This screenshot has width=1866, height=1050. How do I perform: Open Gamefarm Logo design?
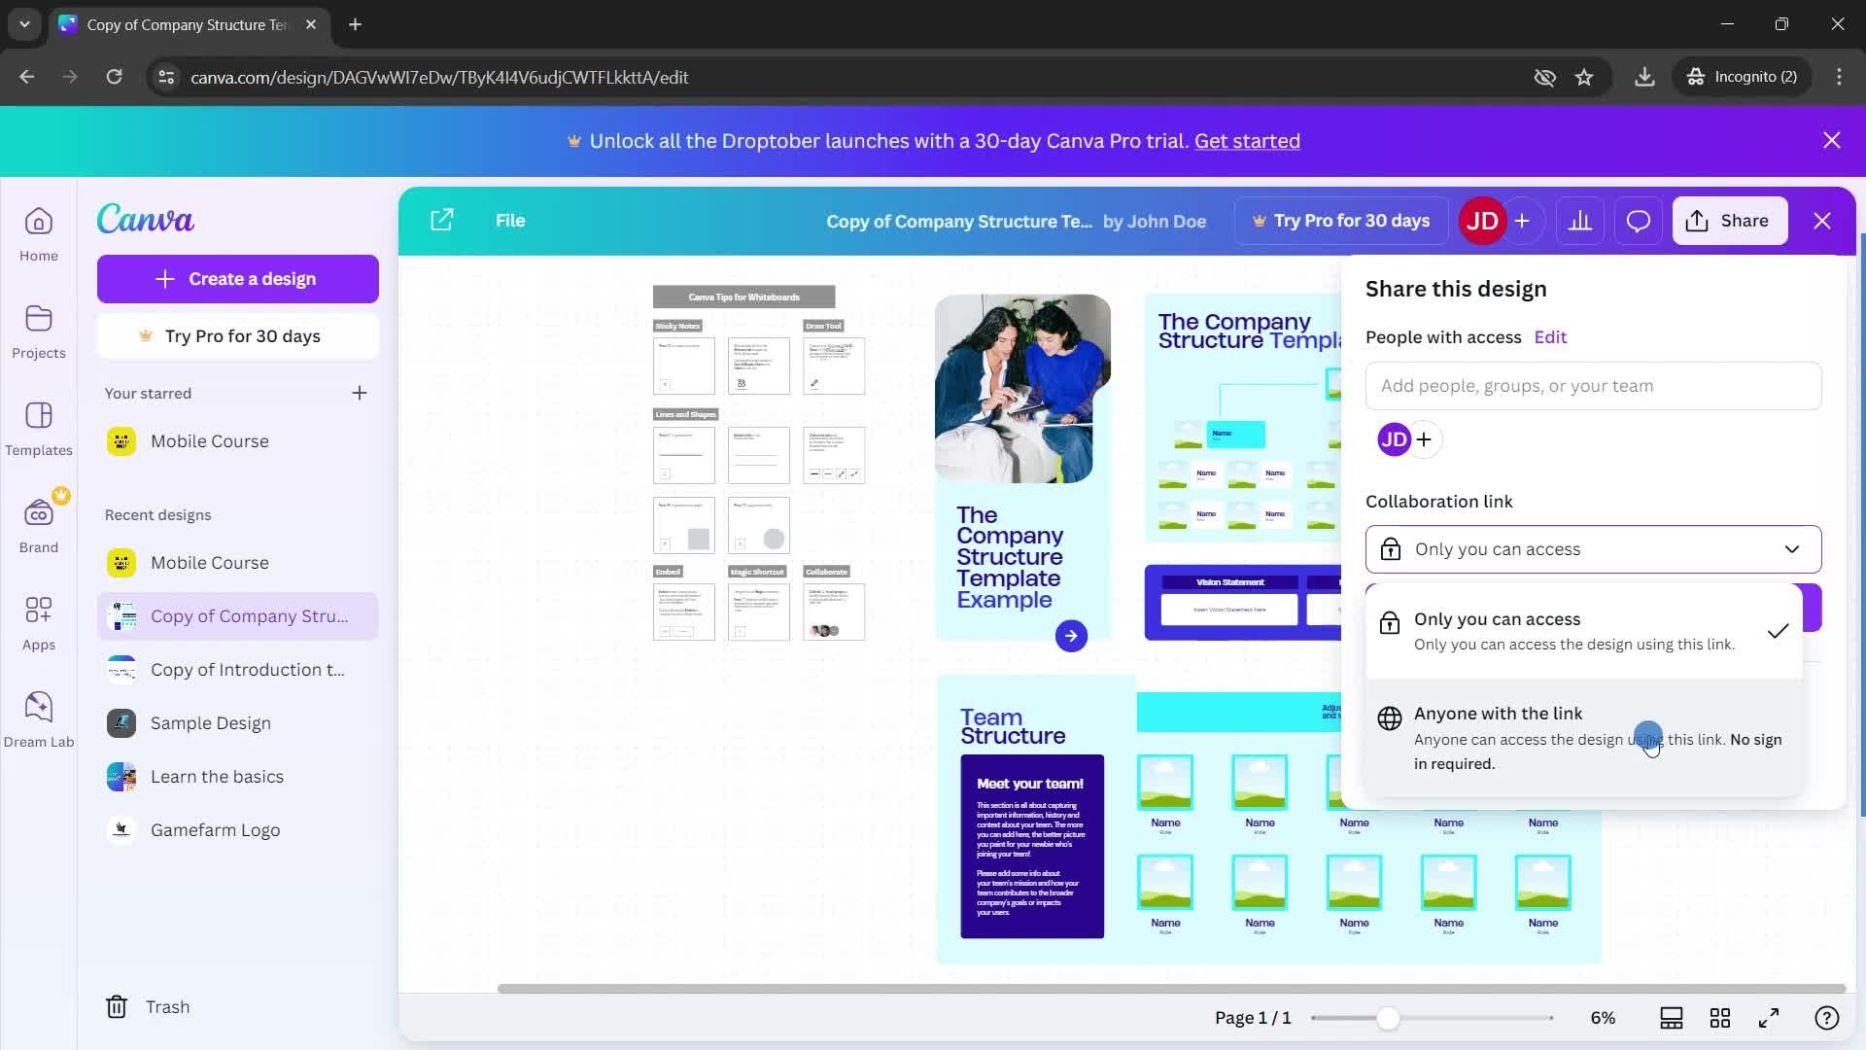(237, 830)
